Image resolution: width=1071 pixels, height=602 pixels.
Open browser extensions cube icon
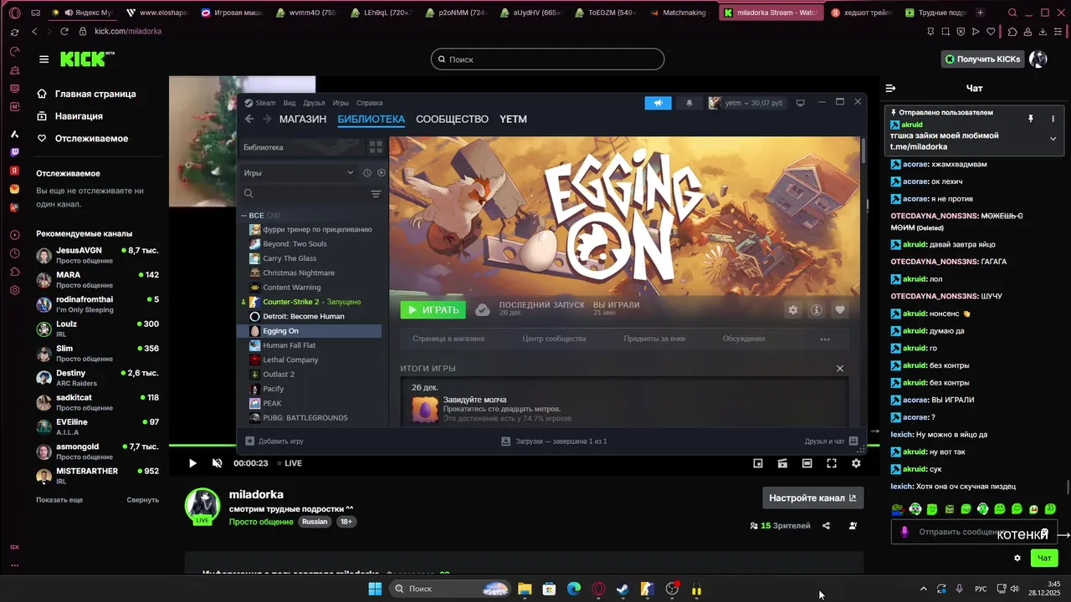(1012, 32)
